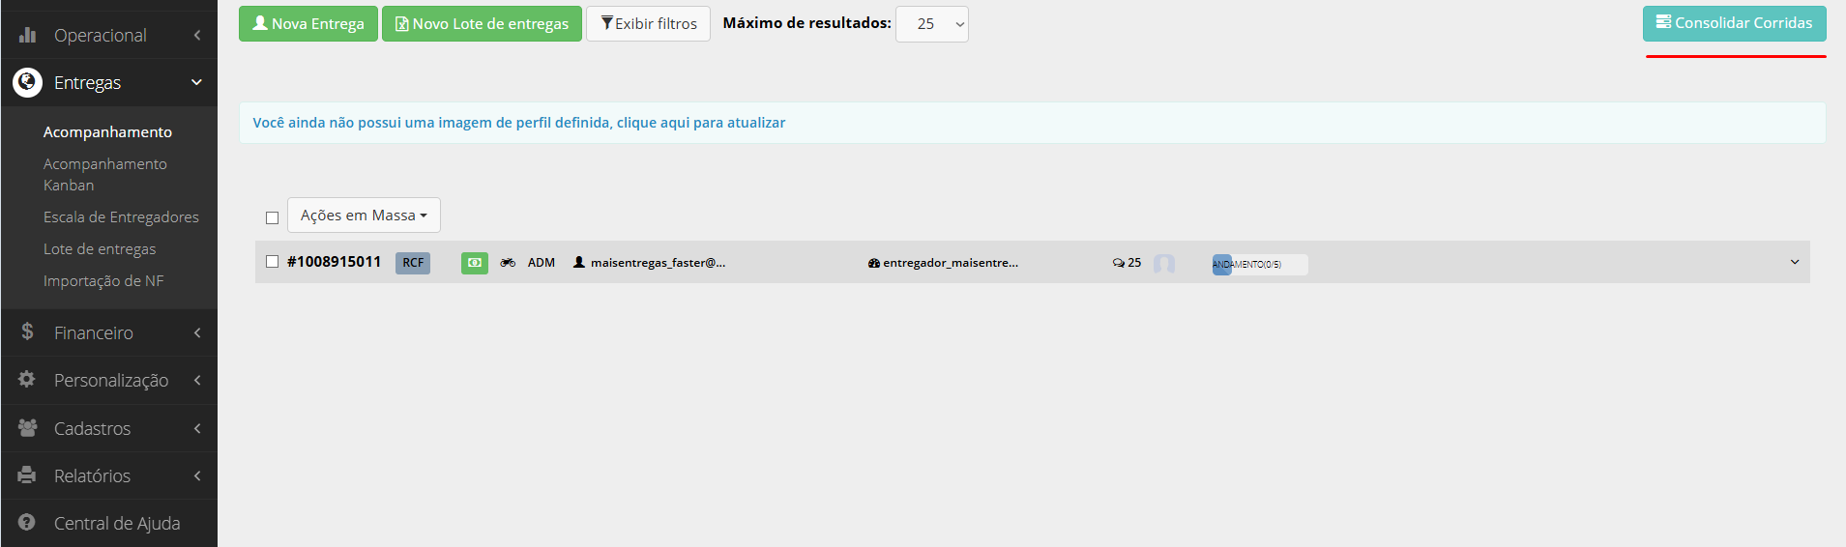The image size is (1846, 547).
Task: Expand the Financeiro menu section
Action: point(109,332)
